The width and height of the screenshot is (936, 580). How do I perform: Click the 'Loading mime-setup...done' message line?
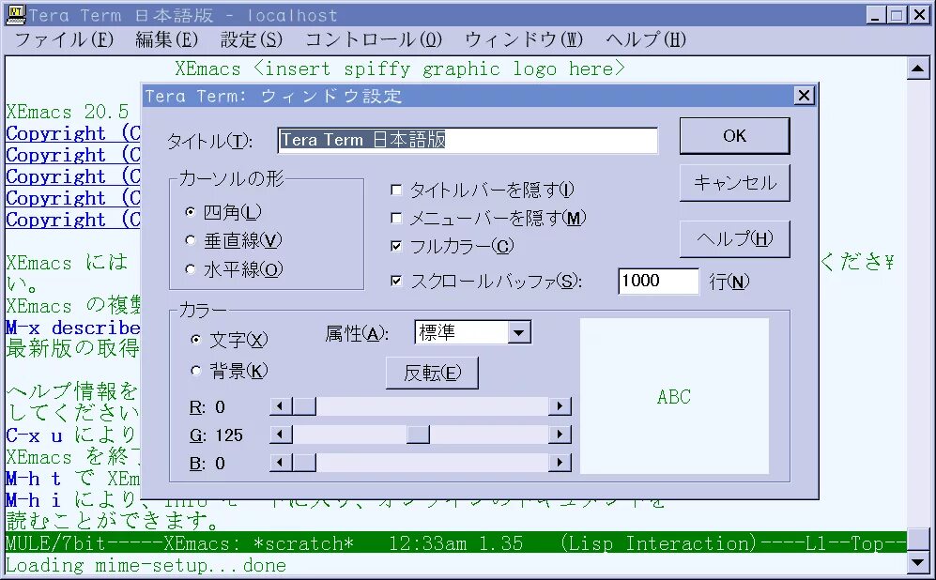(x=146, y=565)
